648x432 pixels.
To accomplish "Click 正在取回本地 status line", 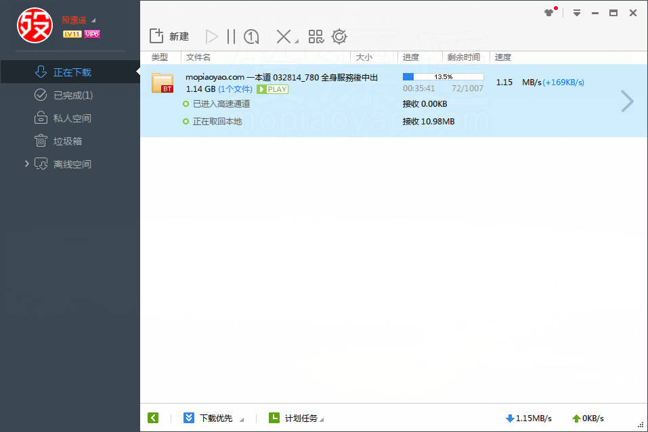I will [217, 121].
